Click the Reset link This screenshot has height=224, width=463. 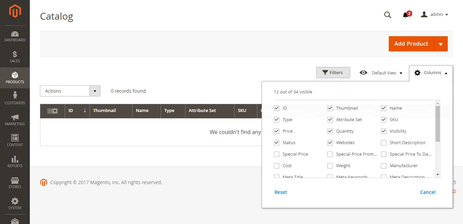click(281, 192)
